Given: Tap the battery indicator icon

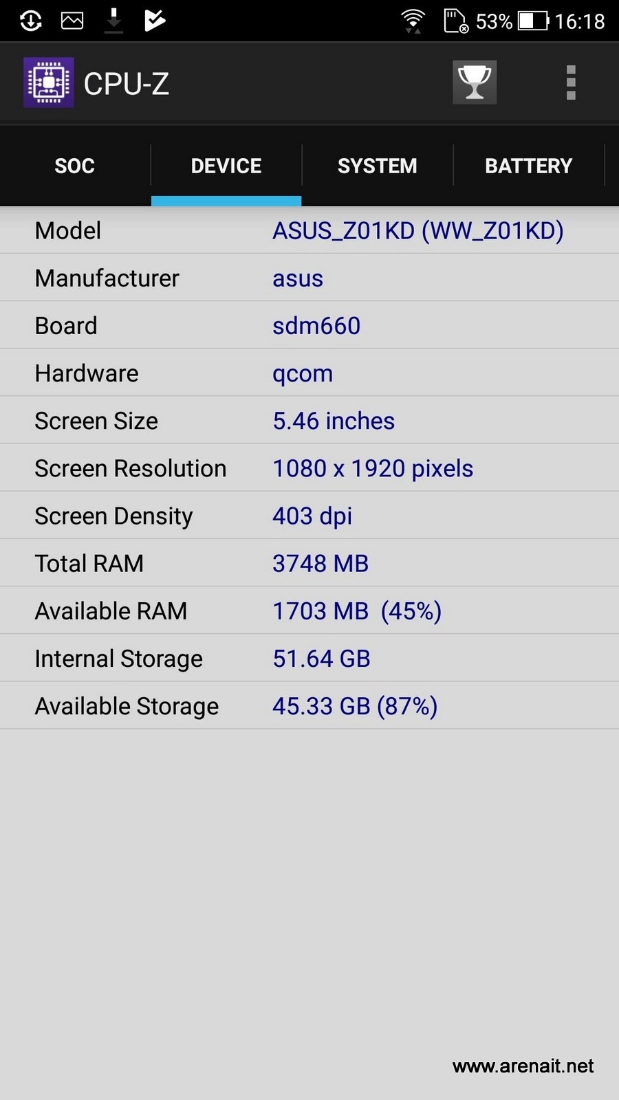Looking at the screenshot, I should coord(533,21).
